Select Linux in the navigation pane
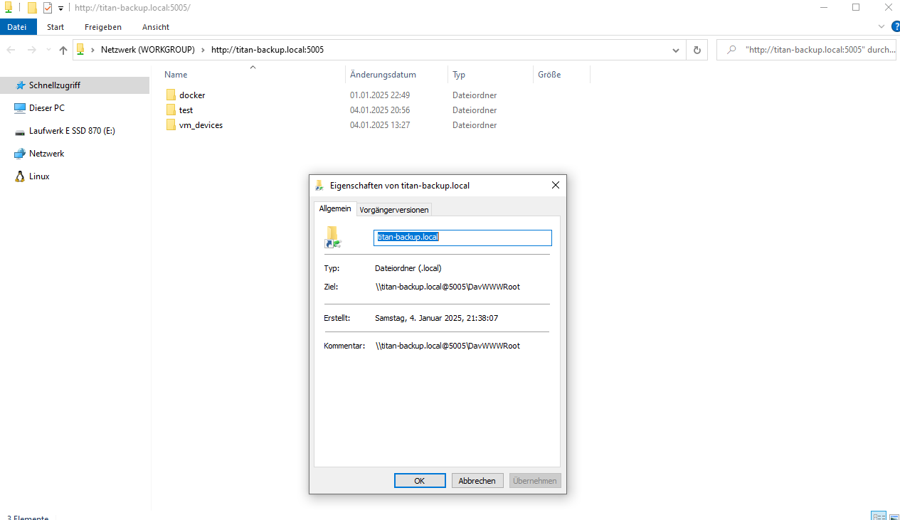Image resolution: width=900 pixels, height=520 pixels. (39, 176)
